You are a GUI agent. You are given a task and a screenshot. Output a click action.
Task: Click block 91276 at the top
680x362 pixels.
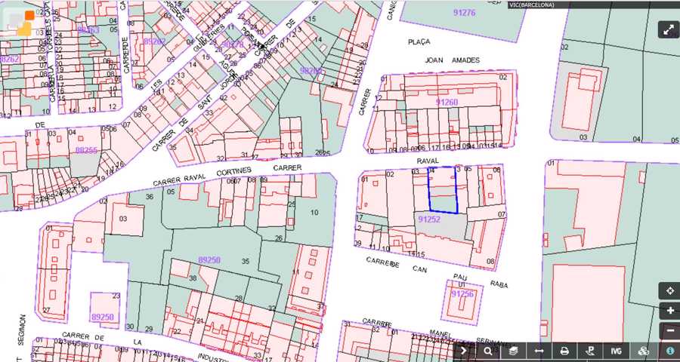tap(462, 13)
